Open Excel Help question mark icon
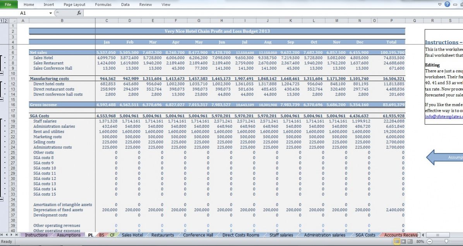The height and width of the screenshot is (246, 463). pos(447,4)
